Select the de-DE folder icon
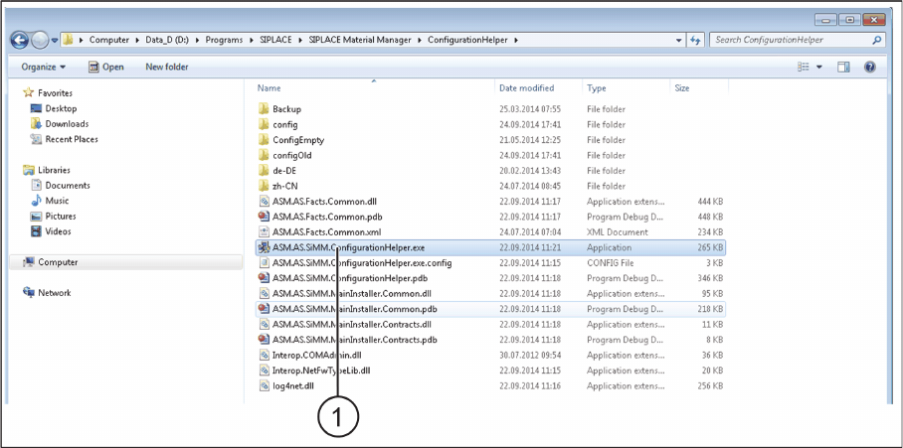Viewport: 903px width, 448px height. (x=264, y=171)
